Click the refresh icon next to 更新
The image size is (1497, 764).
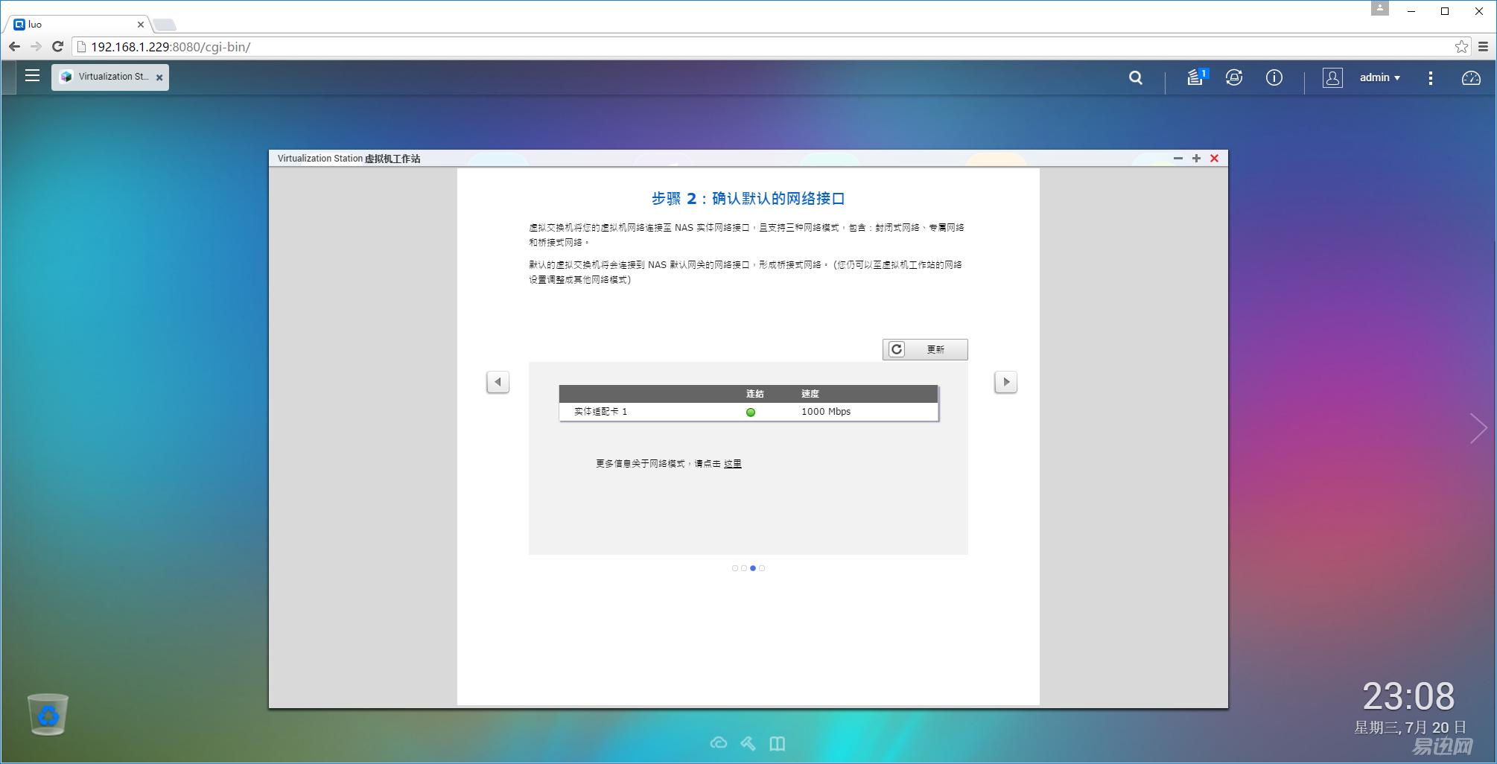pos(897,348)
